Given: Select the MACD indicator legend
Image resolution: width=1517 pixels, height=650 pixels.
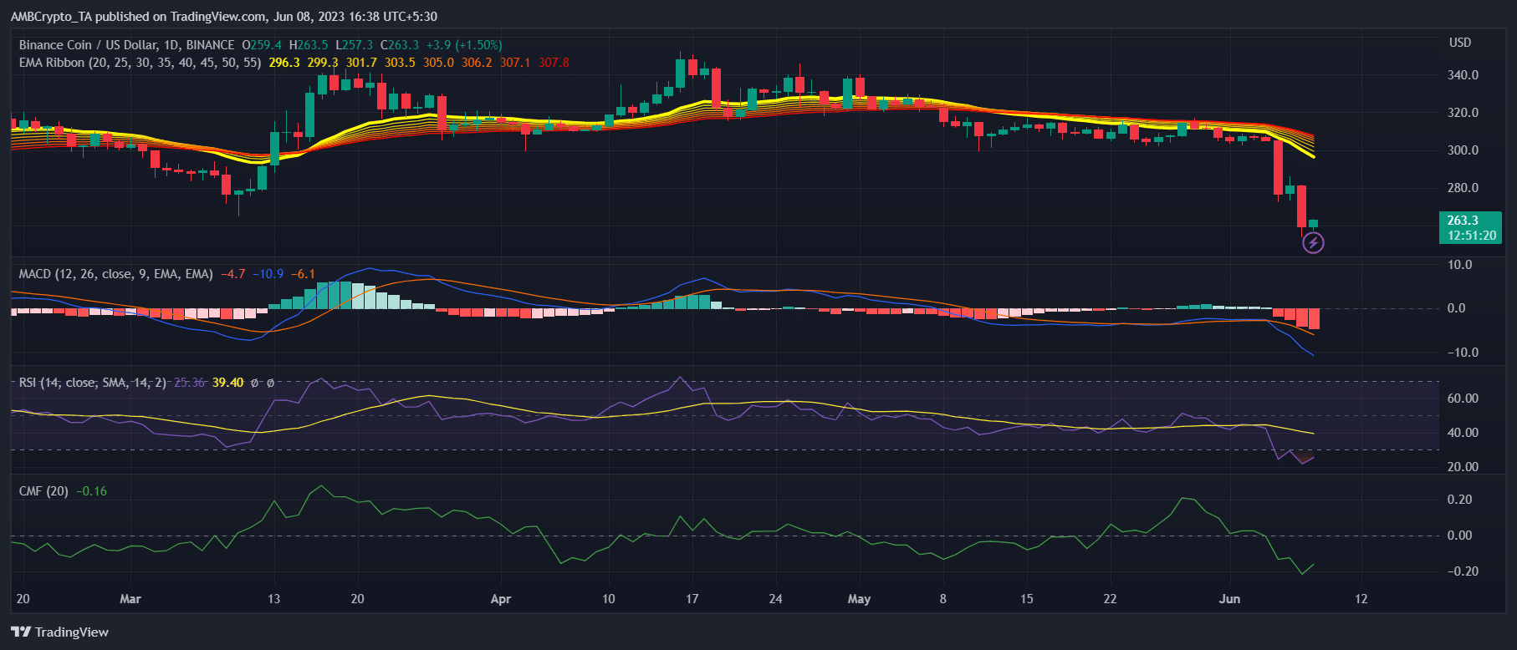Looking at the screenshot, I should (115, 274).
